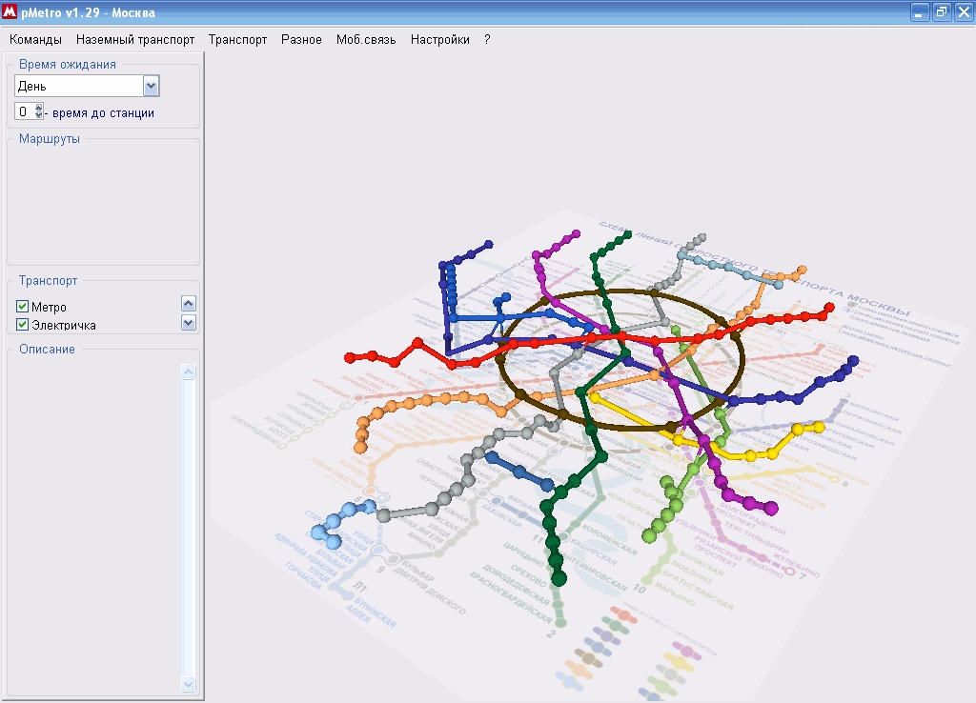Viewport: 976px width, 703px height.
Task: Restore down the pMetro window
Action: 942,11
